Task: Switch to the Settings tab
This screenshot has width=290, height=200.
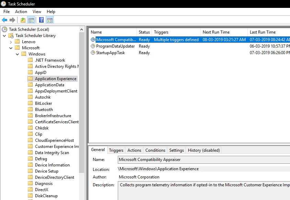Action: coord(177,150)
